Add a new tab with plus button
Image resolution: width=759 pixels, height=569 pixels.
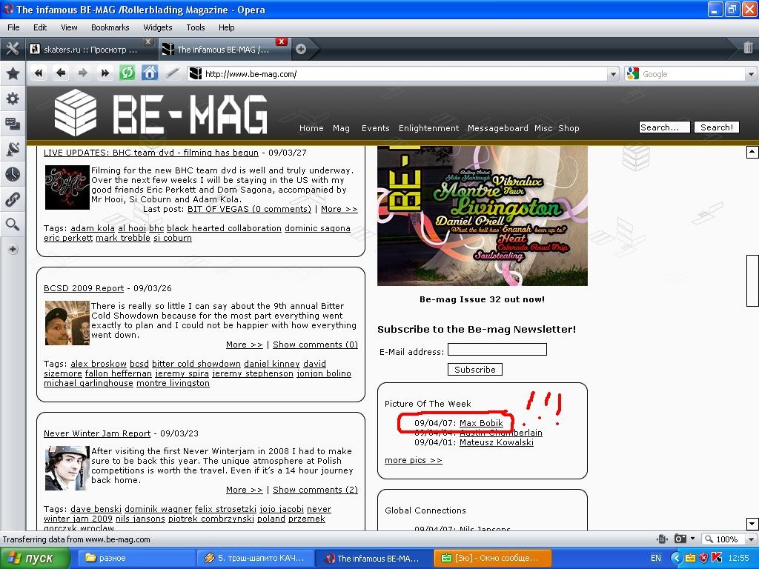point(301,49)
